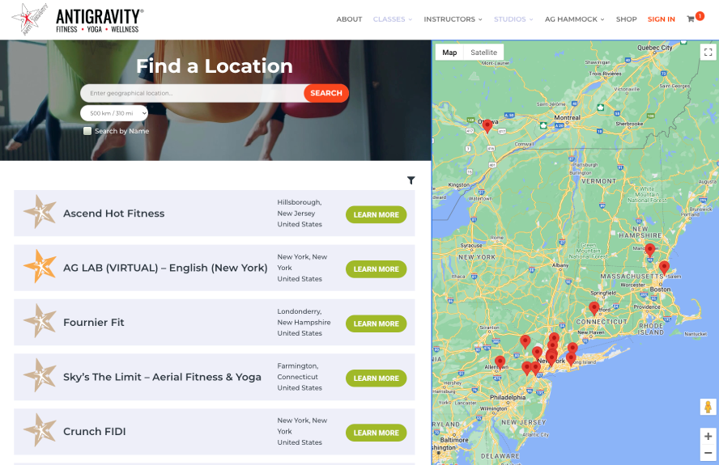
Task: Switch to the Map view tab
Action: click(449, 53)
